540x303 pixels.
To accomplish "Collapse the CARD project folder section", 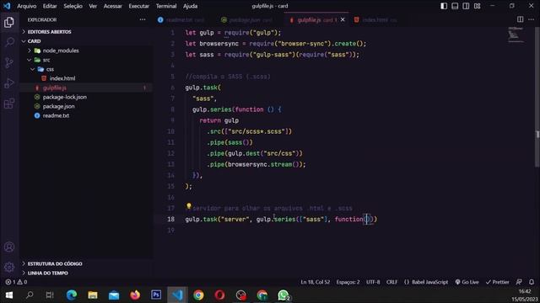I will click(x=34, y=41).
